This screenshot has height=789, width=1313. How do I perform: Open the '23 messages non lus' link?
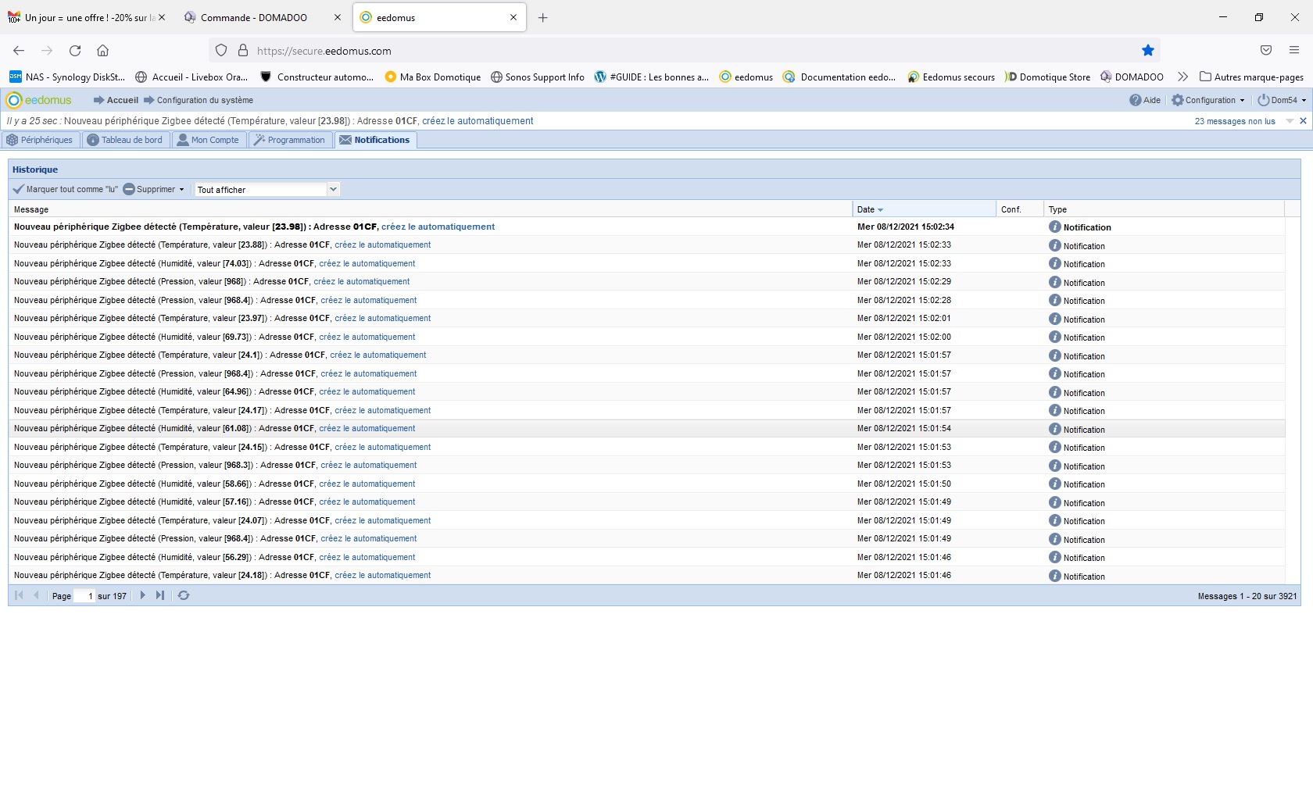[1234, 121]
